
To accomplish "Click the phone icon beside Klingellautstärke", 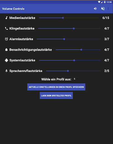I will [x=6, y=28].
